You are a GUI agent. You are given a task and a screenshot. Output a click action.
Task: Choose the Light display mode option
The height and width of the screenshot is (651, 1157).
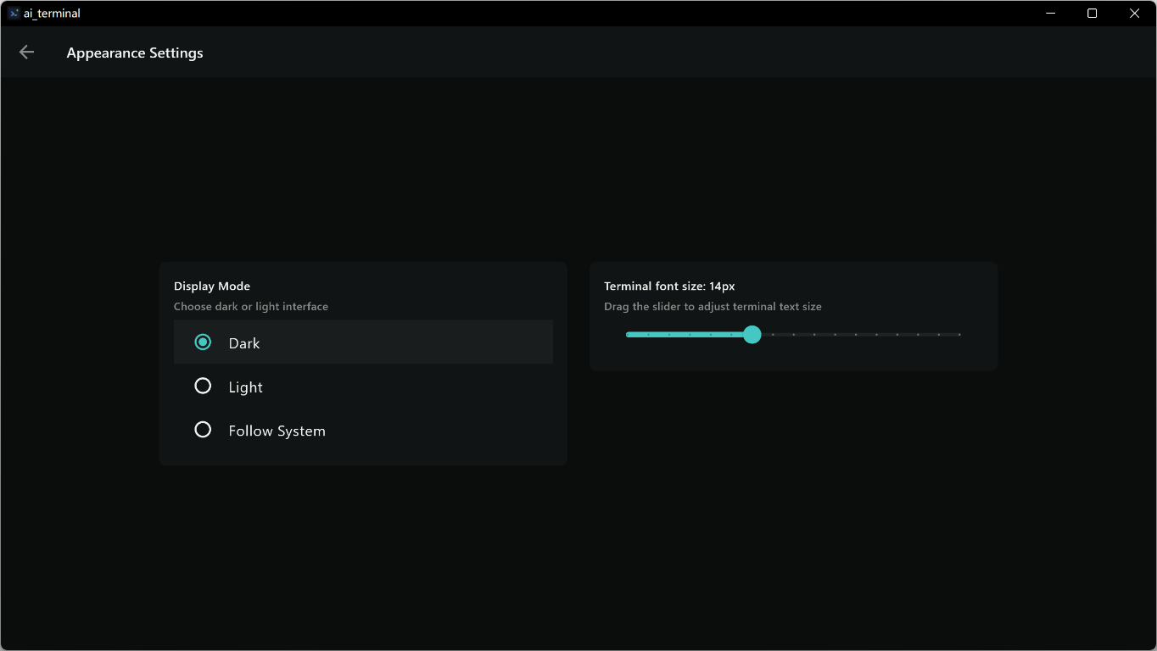tap(363, 387)
